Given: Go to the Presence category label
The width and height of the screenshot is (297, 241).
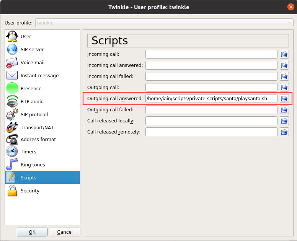Looking at the screenshot, I should pyautogui.click(x=31, y=88).
